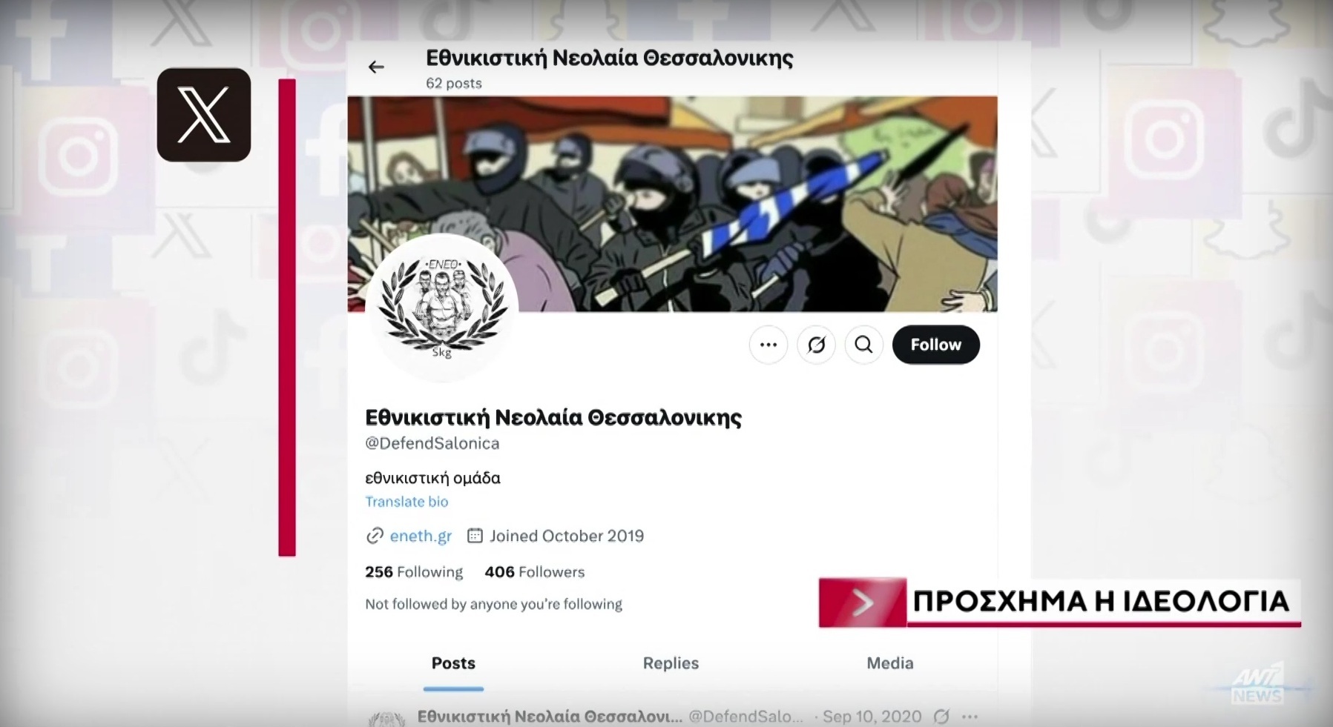The image size is (1333, 727).
Task: Click the back arrow icon
Action: click(x=376, y=67)
